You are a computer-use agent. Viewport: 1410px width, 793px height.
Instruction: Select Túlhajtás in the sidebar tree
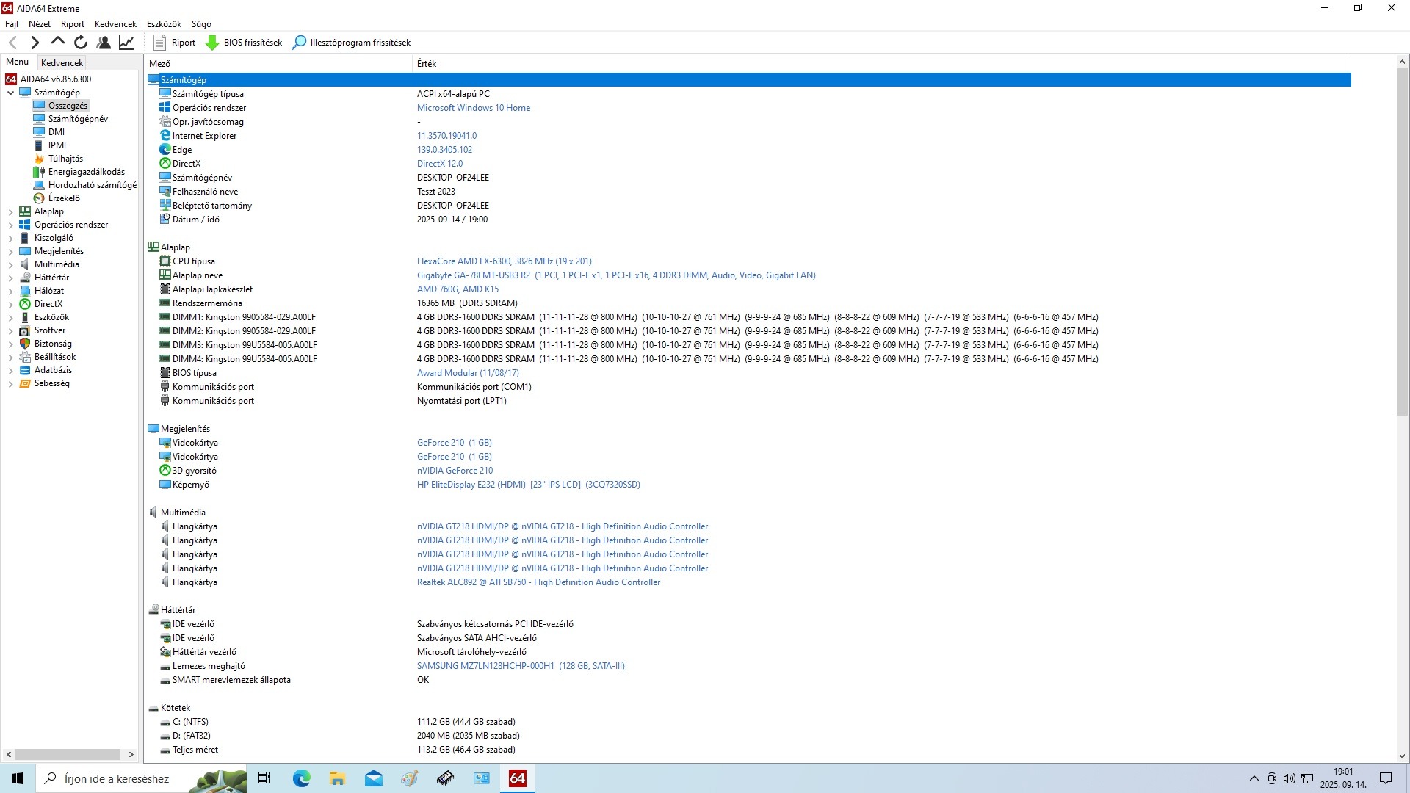click(65, 159)
